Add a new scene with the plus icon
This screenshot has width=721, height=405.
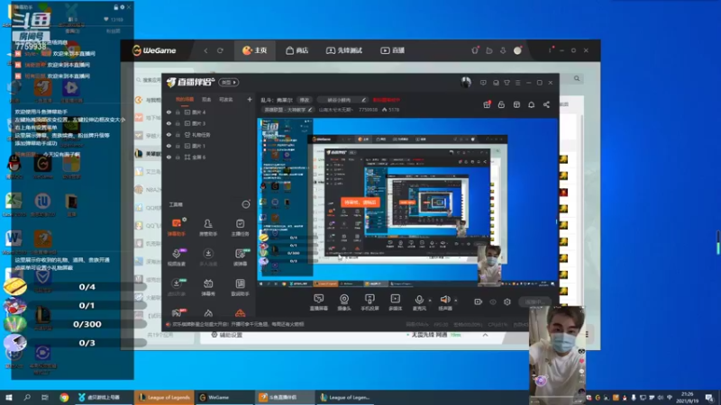[250, 99]
